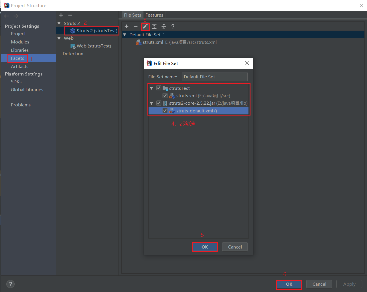
Task: Switch to the Features tab
Action: [154, 15]
